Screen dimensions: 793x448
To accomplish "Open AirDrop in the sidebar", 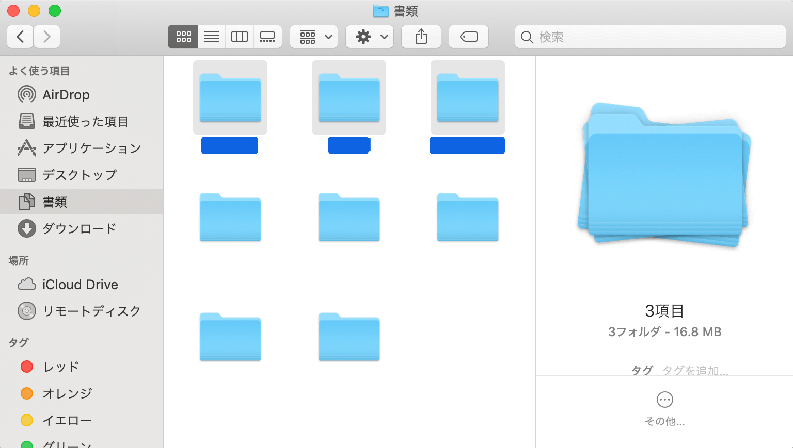I will pos(66,95).
